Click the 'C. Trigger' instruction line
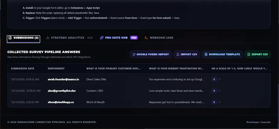 click(x=101, y=18)
